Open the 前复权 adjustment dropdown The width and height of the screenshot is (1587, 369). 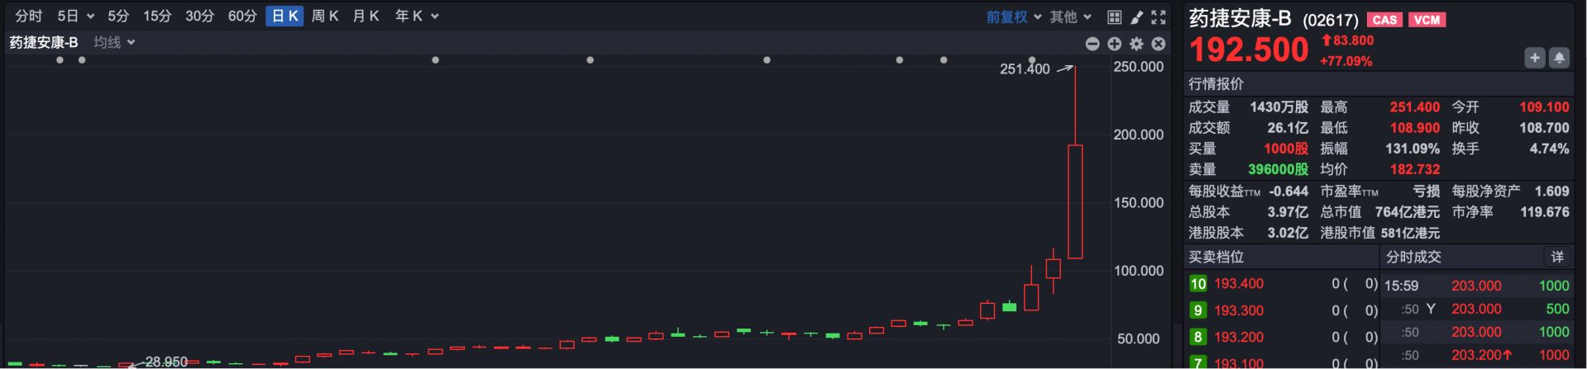(x=1013, y=17)
